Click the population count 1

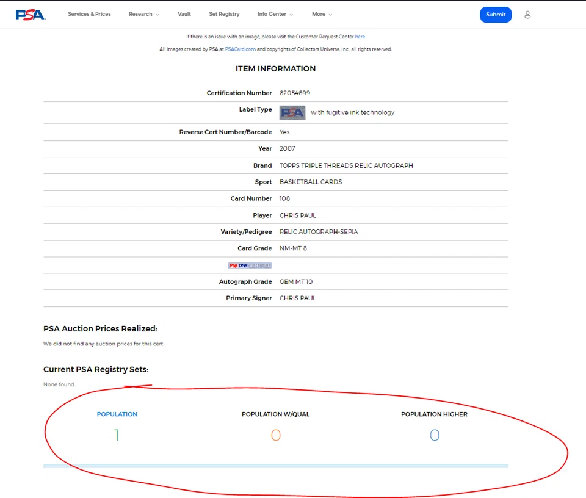click(117, 435)
